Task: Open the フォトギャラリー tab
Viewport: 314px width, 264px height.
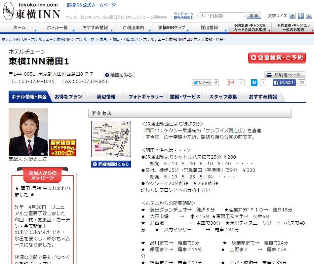Action: click(x=146, y=97)
